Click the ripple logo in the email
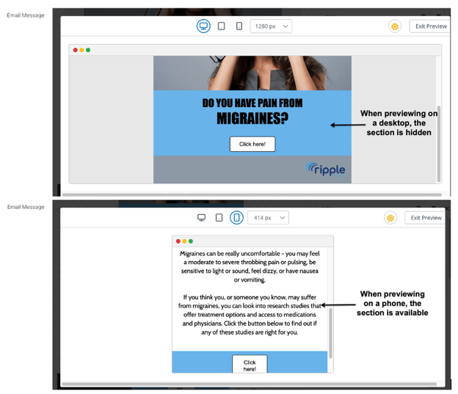The image size is (458, 394). click(325, 169)
